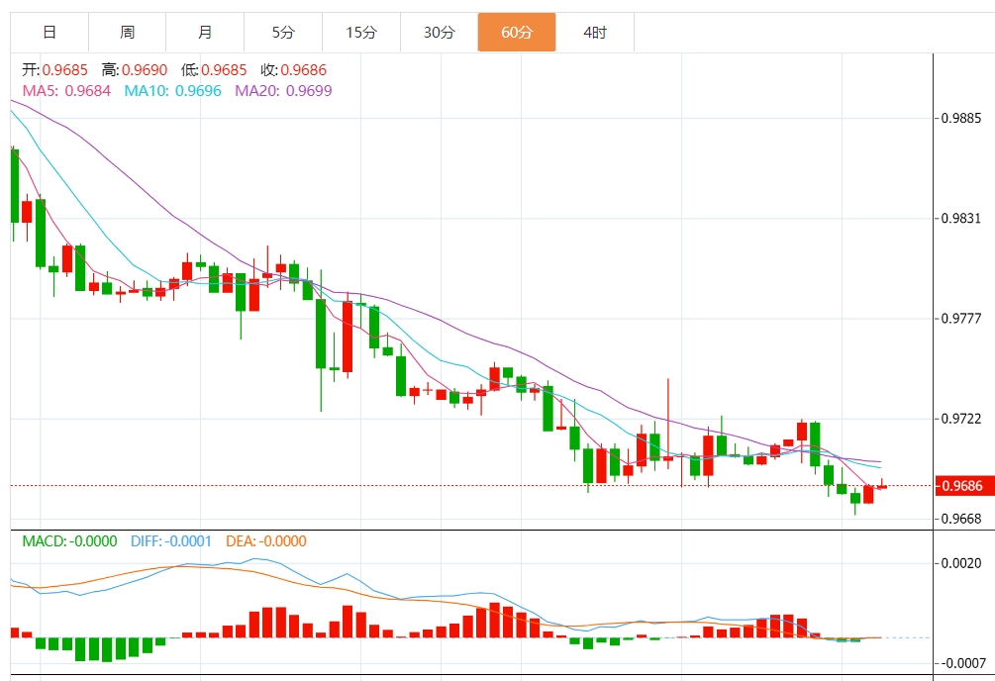The height and width of the screenshot is (681, 995).
Task: Click the MA5 indicator label
Action: click(x=63, y=91)
